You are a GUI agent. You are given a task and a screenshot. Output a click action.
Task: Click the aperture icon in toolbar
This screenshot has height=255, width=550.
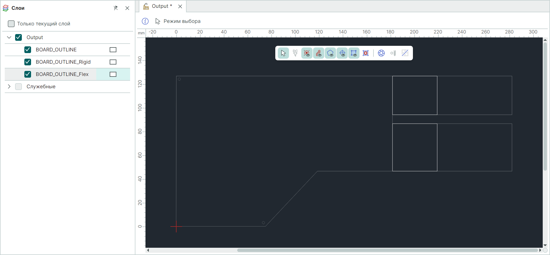click(381, 53)
